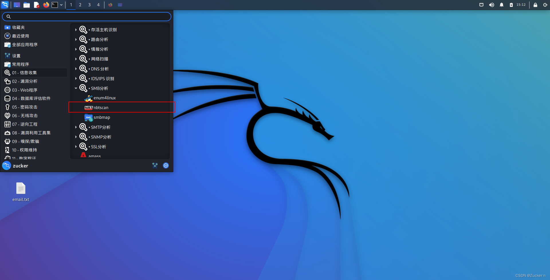Switch to workspace 2
The height and width of the screenshot is (280, 550).
click(x=80, y=5)
